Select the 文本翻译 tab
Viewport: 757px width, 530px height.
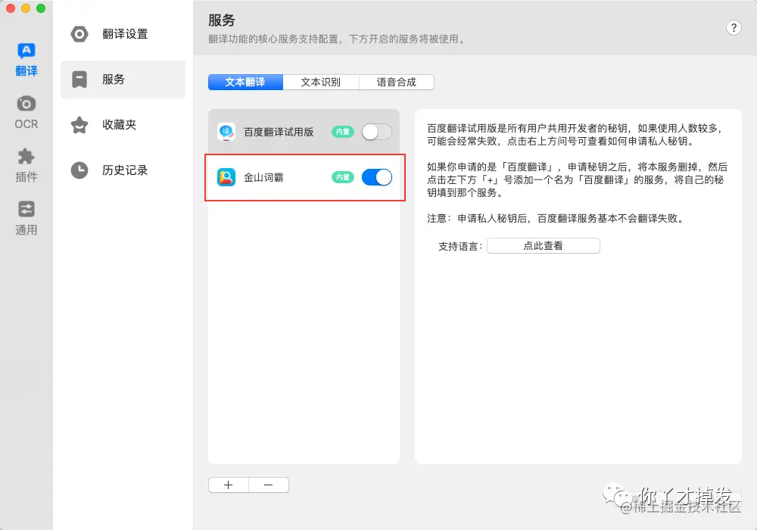tap(245, 82)
